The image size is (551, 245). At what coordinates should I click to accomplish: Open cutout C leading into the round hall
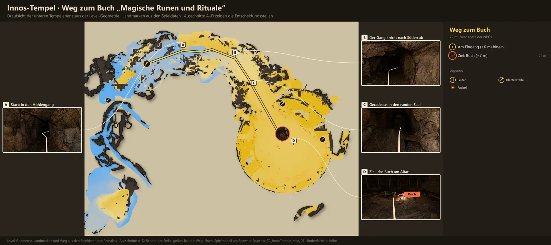pos(401,130)
